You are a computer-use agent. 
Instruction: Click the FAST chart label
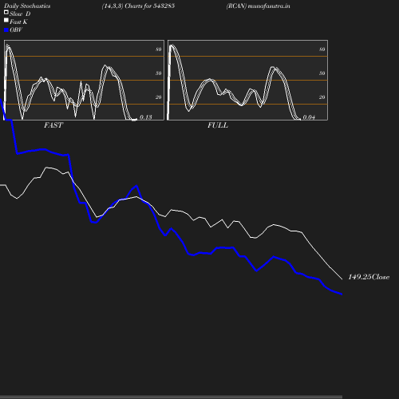click(x=53, y=125)
